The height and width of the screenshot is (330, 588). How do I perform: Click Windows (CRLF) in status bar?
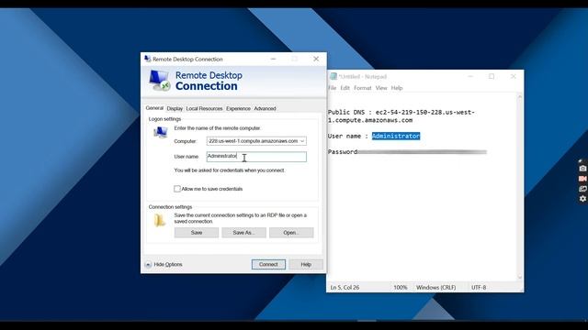point(436,287)
